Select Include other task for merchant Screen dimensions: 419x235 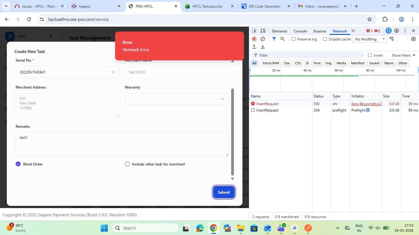click(127, 164)
